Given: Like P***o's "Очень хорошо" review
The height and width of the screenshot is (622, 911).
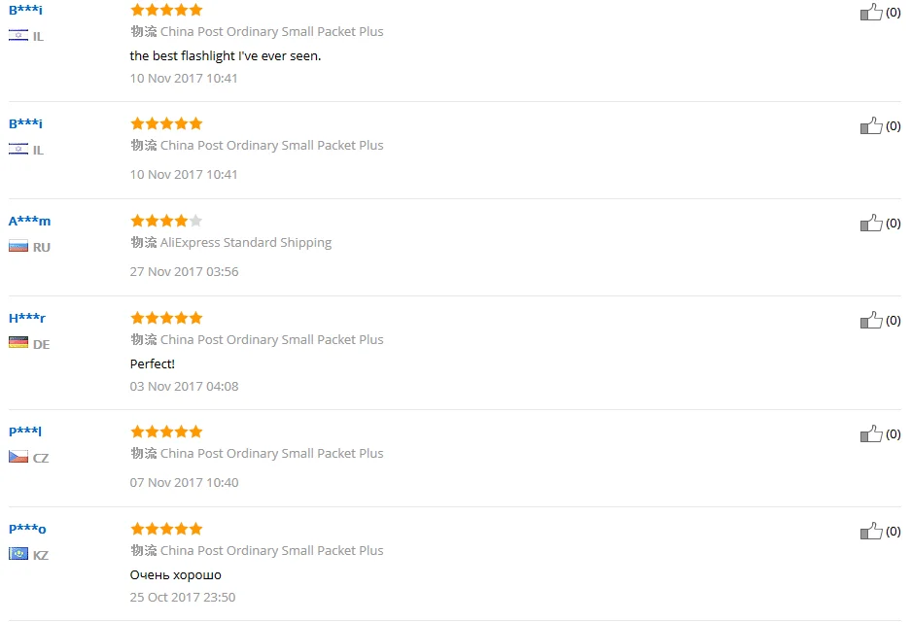Looking at the screenshot, I should 871,532.
